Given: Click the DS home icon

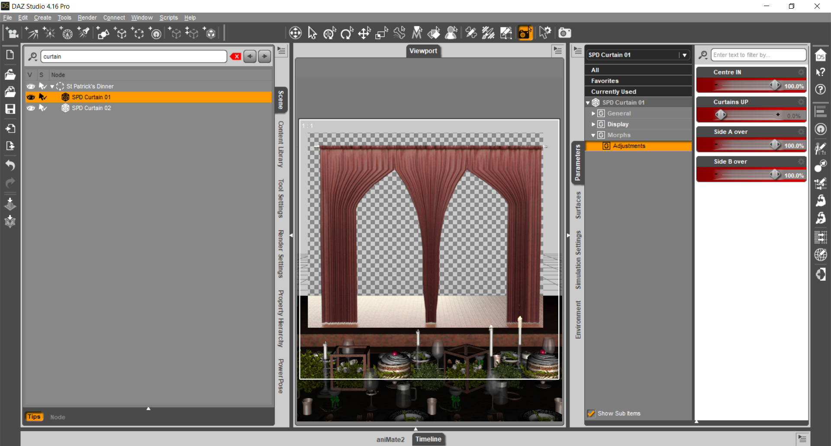Looking at the screenshot, I should (821, 55).
